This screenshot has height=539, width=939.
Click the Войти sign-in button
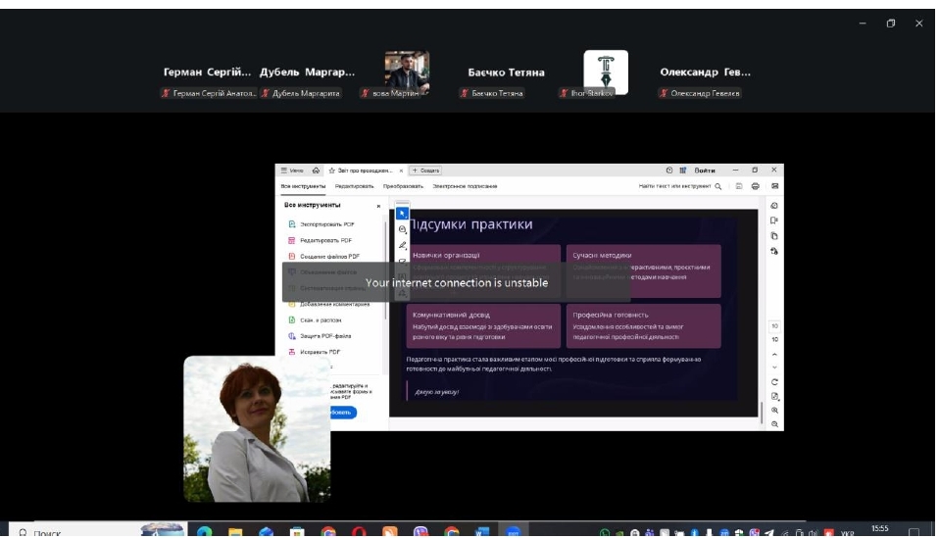[x=705, y=171]
